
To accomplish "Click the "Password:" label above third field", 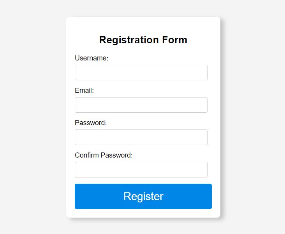I will click(x=91, y=123).
